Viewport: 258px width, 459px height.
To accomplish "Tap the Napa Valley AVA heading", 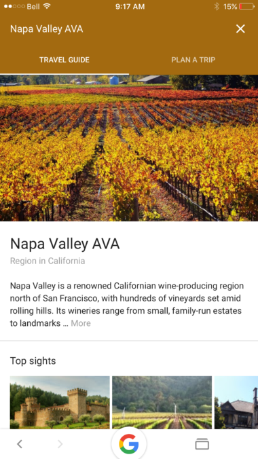I will [x=64, y=244].
